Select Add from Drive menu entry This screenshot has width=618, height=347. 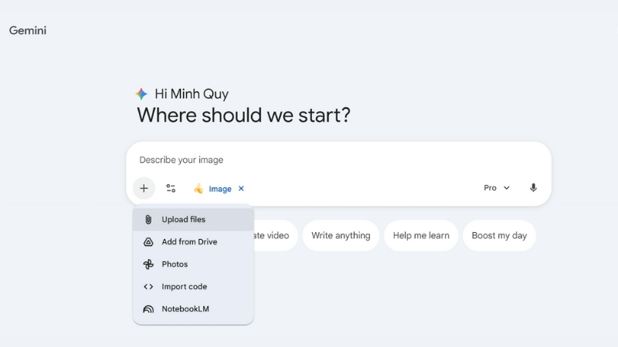pos(189,242)
